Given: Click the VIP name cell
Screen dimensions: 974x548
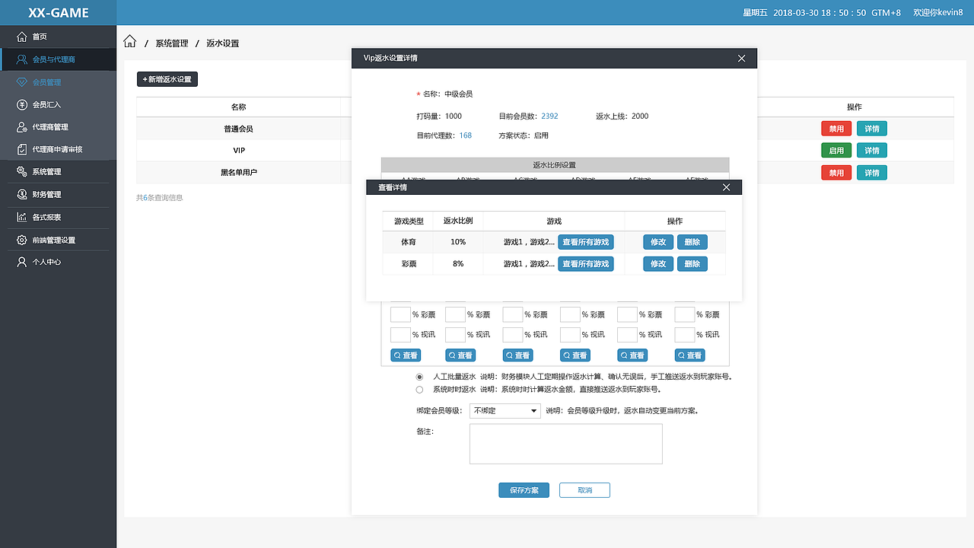Looking at the screenshot, I should point(239,151).
